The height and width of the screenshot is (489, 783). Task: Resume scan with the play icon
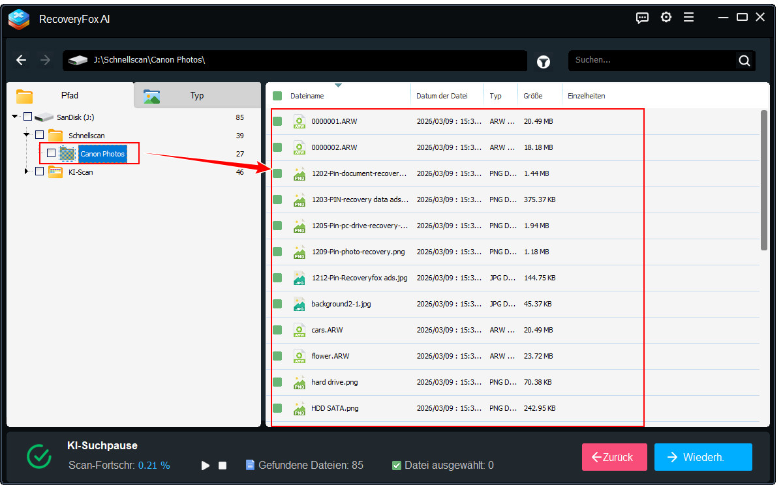point(206,466)
